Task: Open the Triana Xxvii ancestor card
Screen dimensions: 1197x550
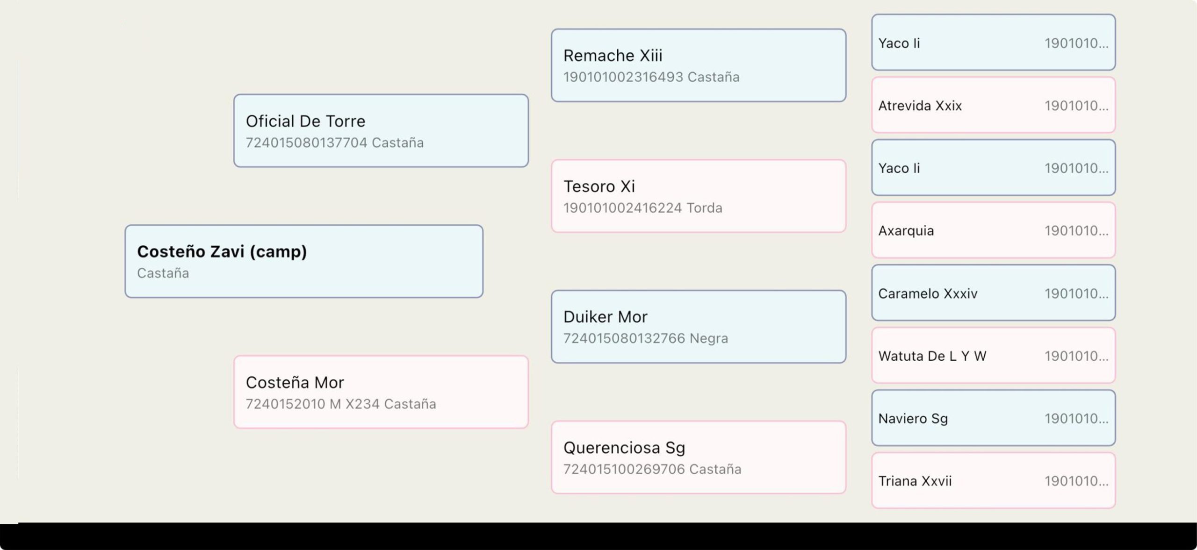Action: [994, 481]
